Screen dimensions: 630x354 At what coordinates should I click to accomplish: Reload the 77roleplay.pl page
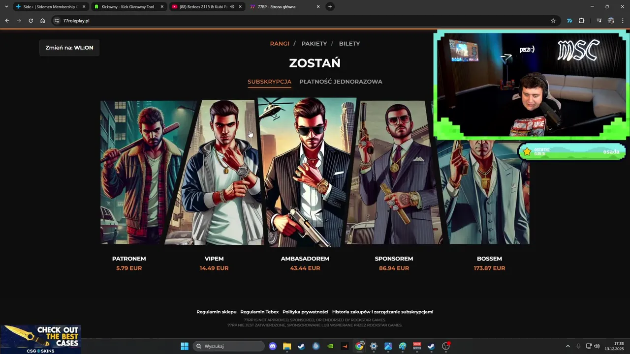click(31, 21)
